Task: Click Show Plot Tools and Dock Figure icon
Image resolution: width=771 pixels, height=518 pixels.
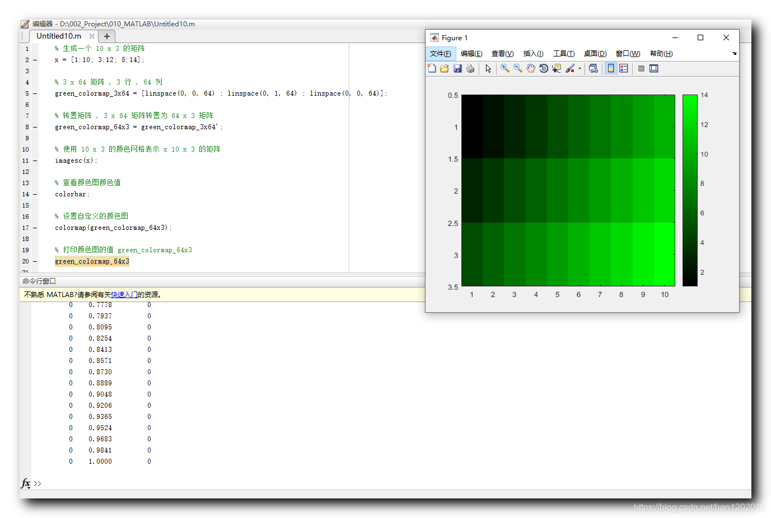Action: tap(654, 68)
